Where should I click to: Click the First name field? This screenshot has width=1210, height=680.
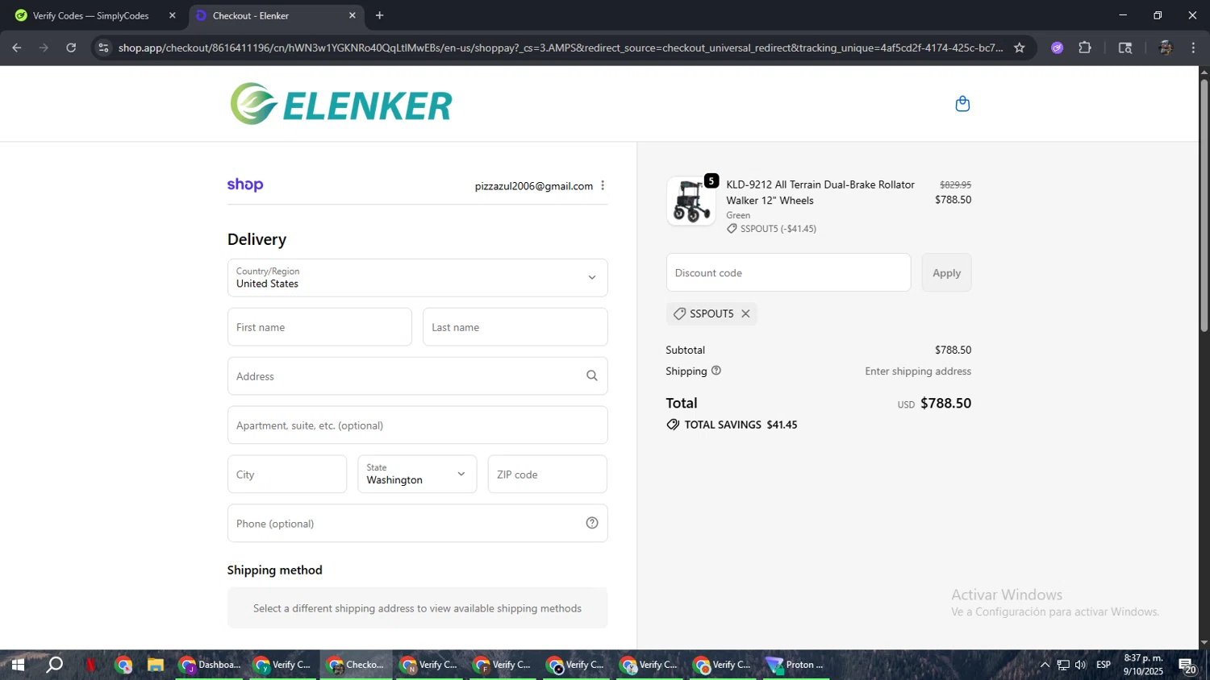pyautogui.click(x=319, y=327)
